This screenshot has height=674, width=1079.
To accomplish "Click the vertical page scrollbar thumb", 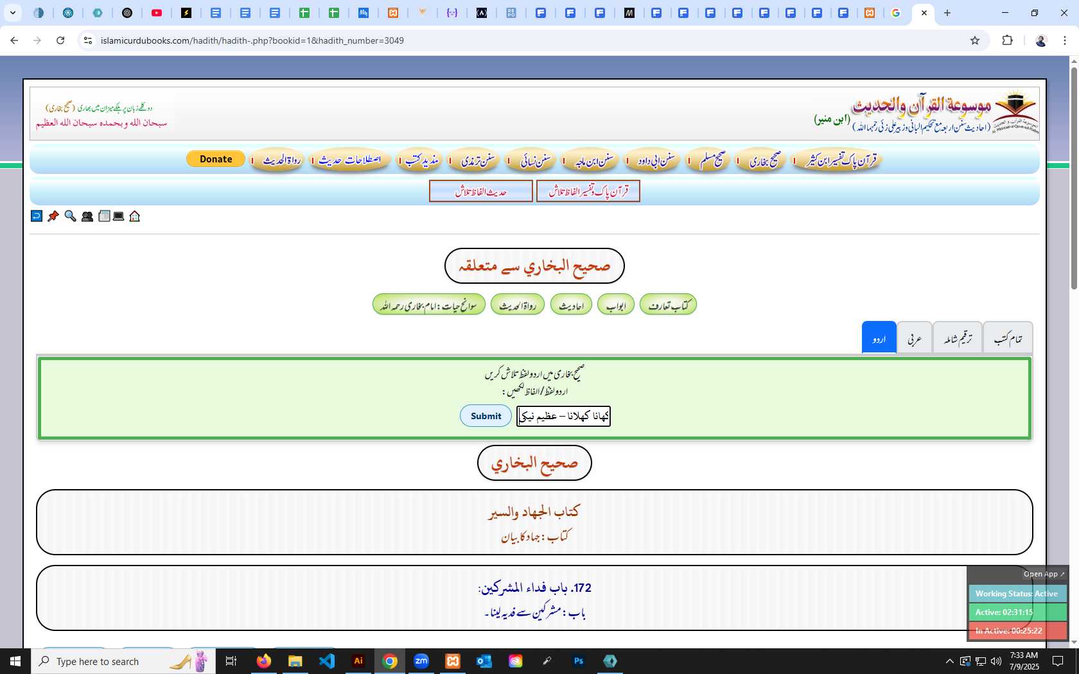I will point(1073,178).
